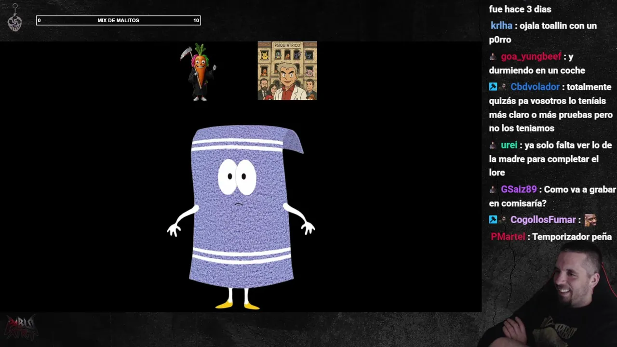Click the message 'ojala toallin con un p0rro'
The height and width of the screenshot is (347, 617).
pos(543,33)
